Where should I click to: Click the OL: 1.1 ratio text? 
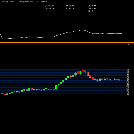click(91, 11)
